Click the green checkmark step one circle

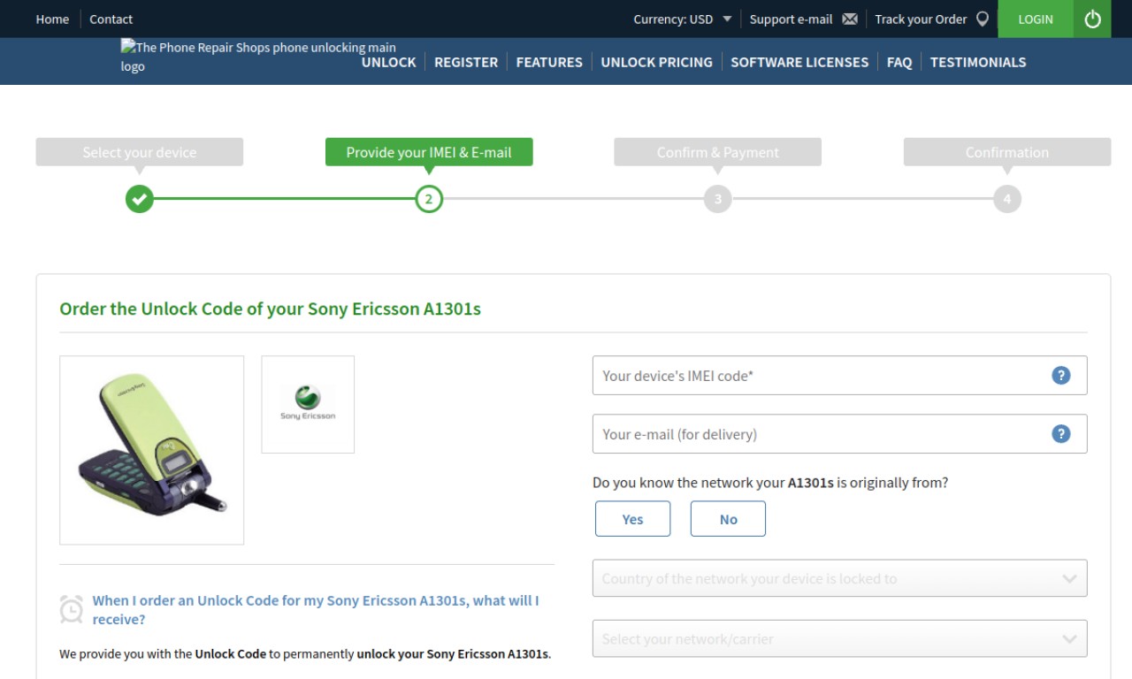(x=139, y=199)
